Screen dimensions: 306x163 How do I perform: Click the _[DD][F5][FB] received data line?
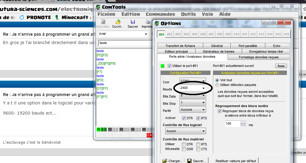click(106, 63)
